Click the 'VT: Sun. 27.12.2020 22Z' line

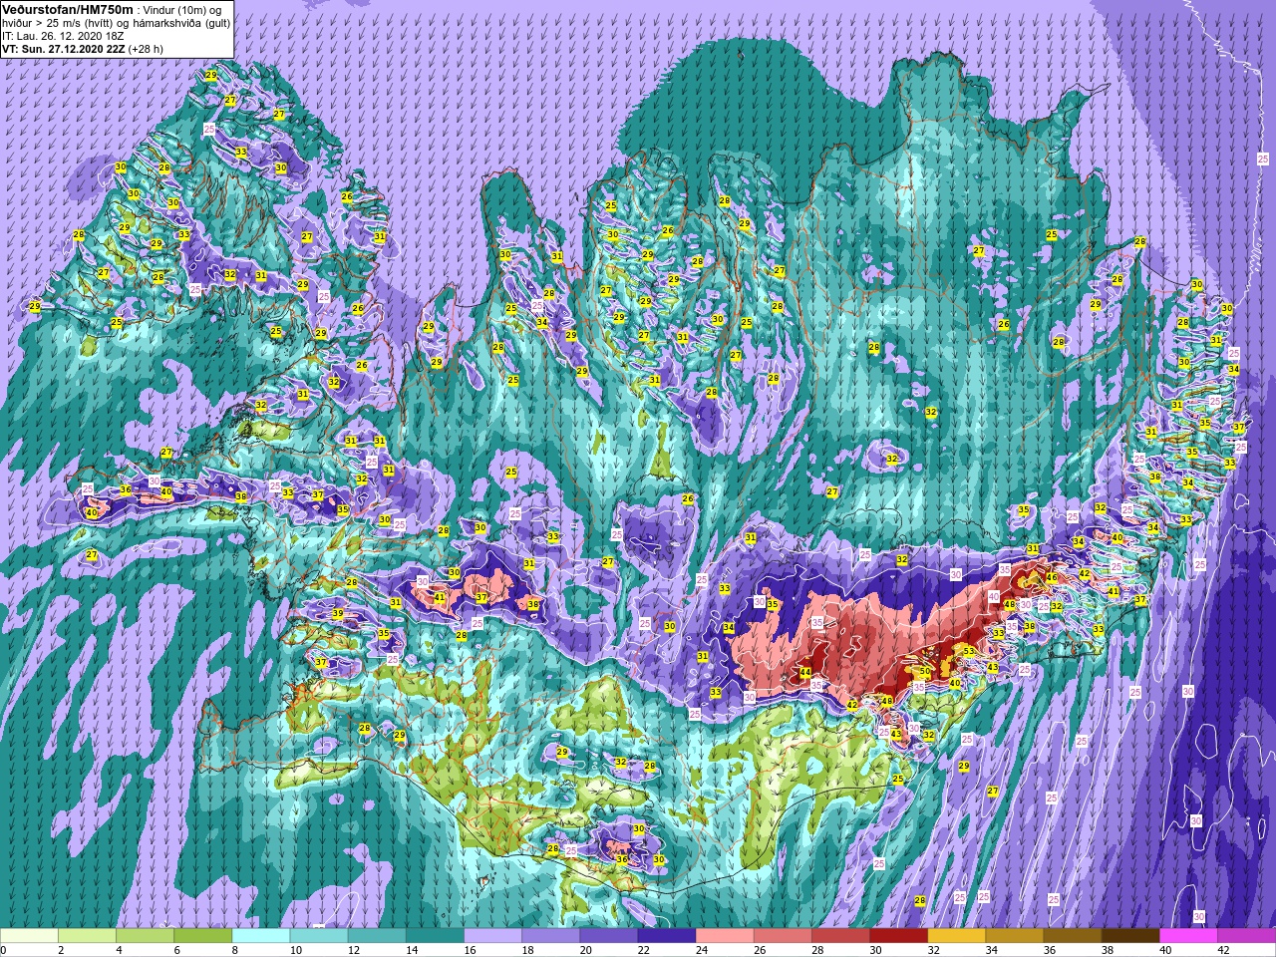(64, 48)
